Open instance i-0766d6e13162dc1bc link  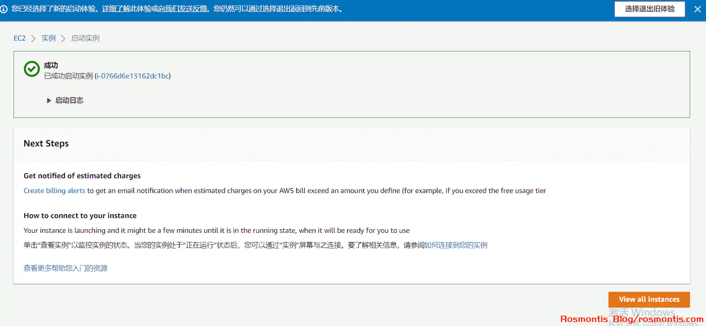(133, 76)
